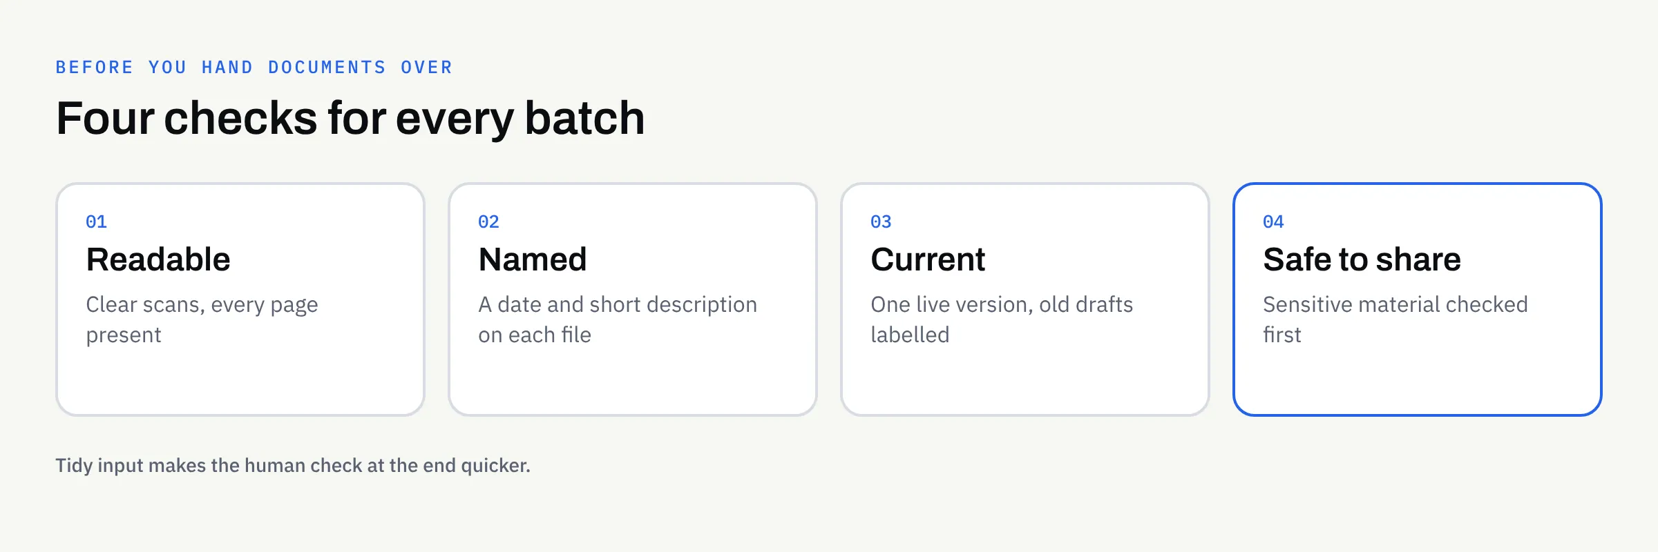Click the Named heading
The width and height of the screenshot is (1658, 552).
click(533, 260)
